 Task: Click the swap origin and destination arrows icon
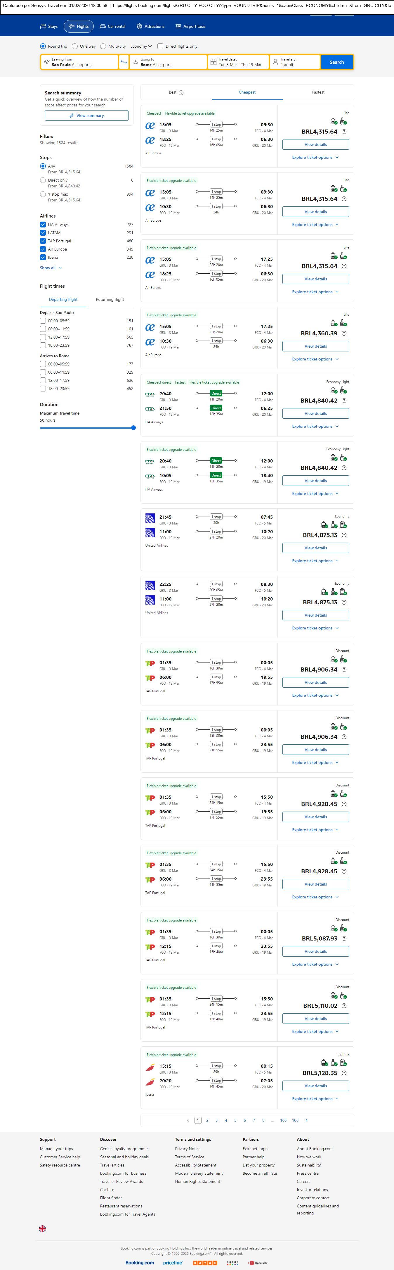pos(124,62)
